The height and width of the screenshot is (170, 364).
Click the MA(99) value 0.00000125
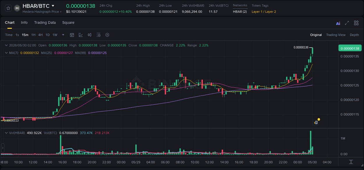[97, 53]
